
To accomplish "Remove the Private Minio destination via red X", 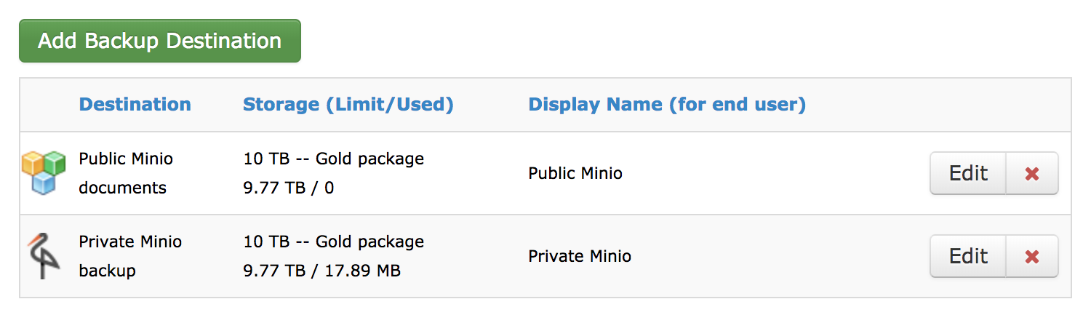I will click(1031, 256).
